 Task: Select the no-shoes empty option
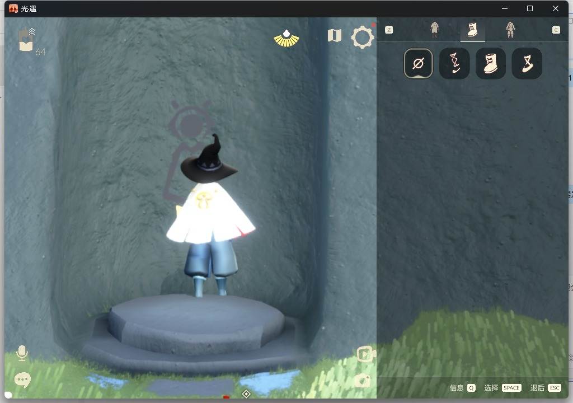pos(418,64)
